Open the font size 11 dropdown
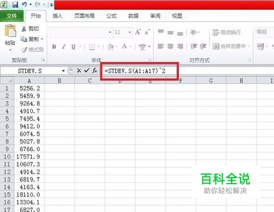274x212 pixels. 130,32
